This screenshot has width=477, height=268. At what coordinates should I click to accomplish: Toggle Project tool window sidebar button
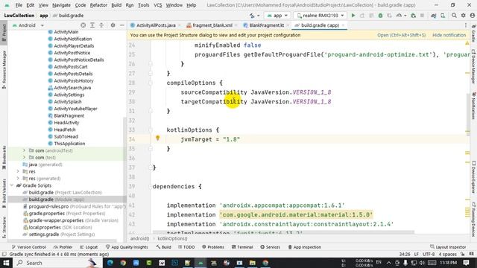click(x=4, y=33)
